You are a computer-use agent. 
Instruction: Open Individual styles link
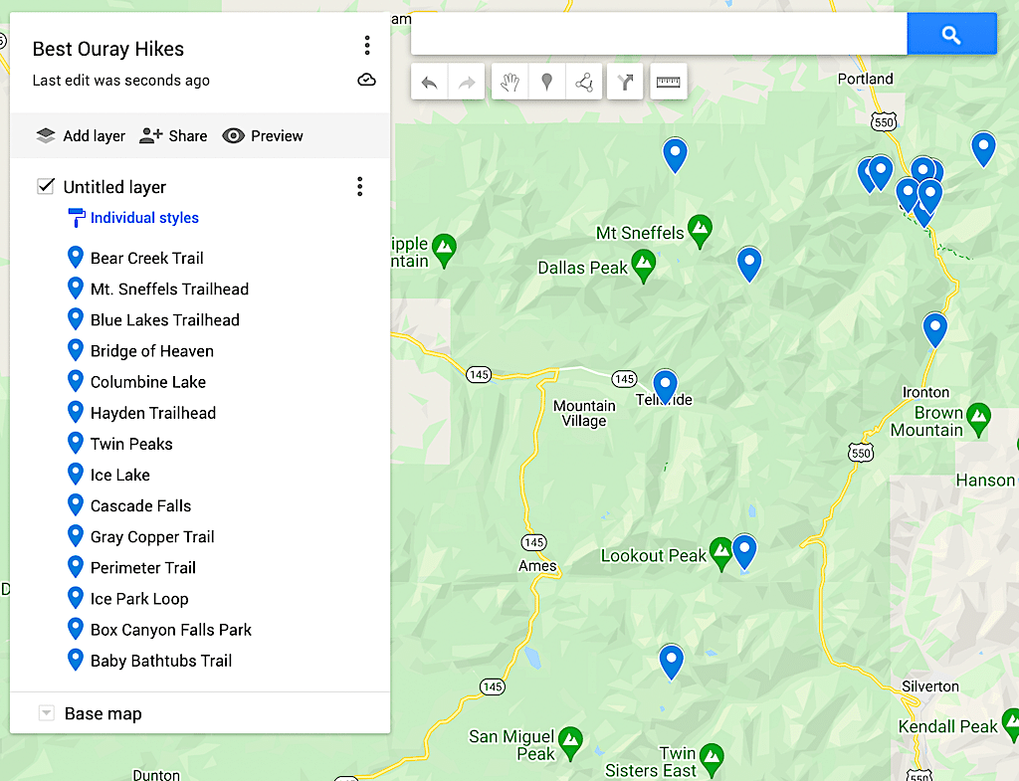(x=144, y=218)
